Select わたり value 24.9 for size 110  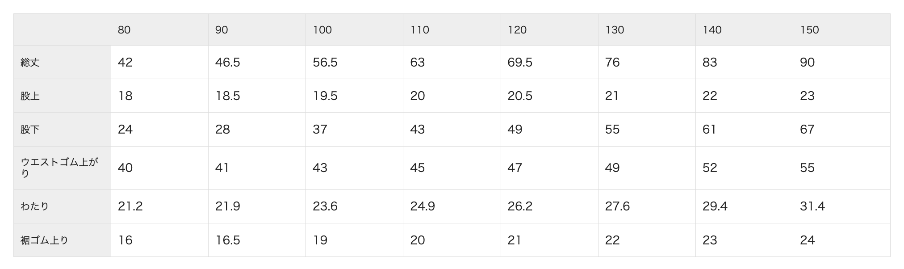[423, 206]
